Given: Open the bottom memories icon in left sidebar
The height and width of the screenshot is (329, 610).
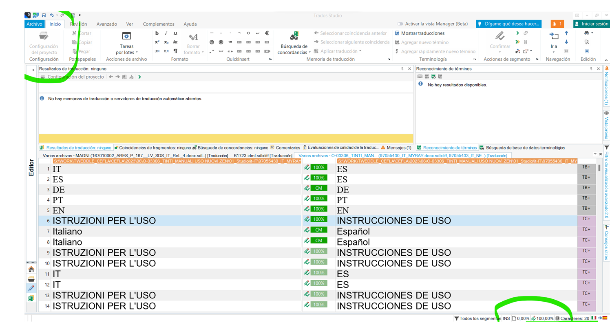Looking at the screenshot, I should pos(31,298).
